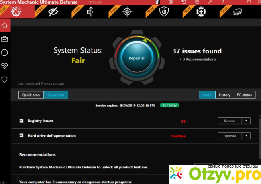Viewport: 261px width, 184px height.
Task: Open the shield sidebar icon
Action: click(x=5, y=79)
